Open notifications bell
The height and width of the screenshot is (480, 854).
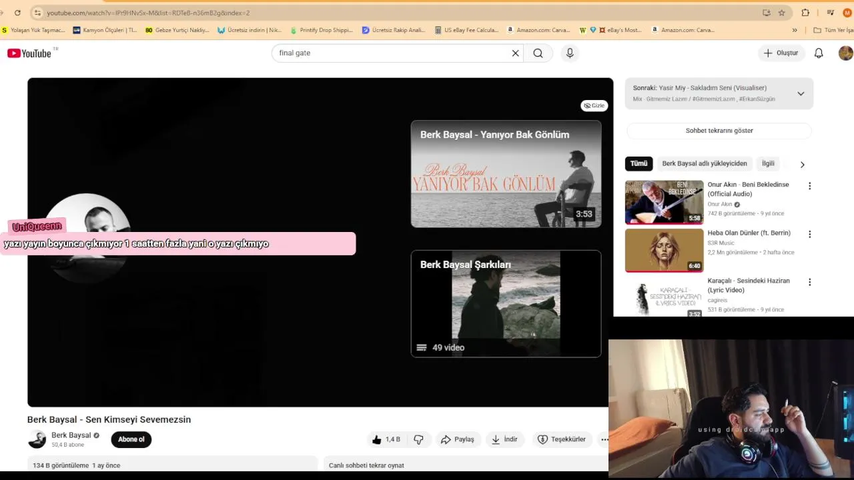[x=819, y=53]
